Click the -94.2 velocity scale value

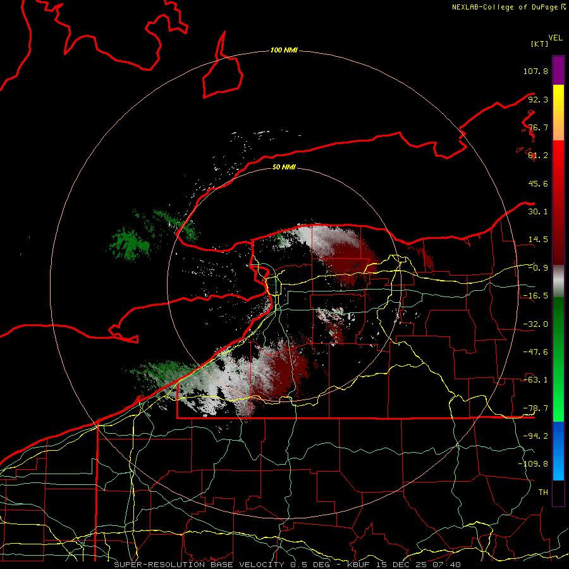click(x=535, y=436)
